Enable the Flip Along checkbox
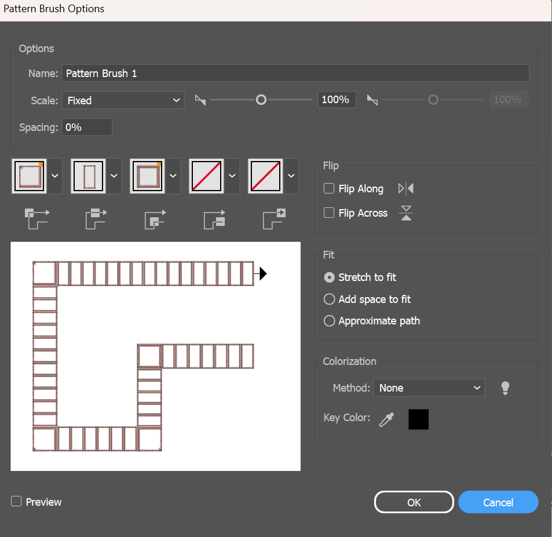552x537 pixels. click(x=329, y=189)
